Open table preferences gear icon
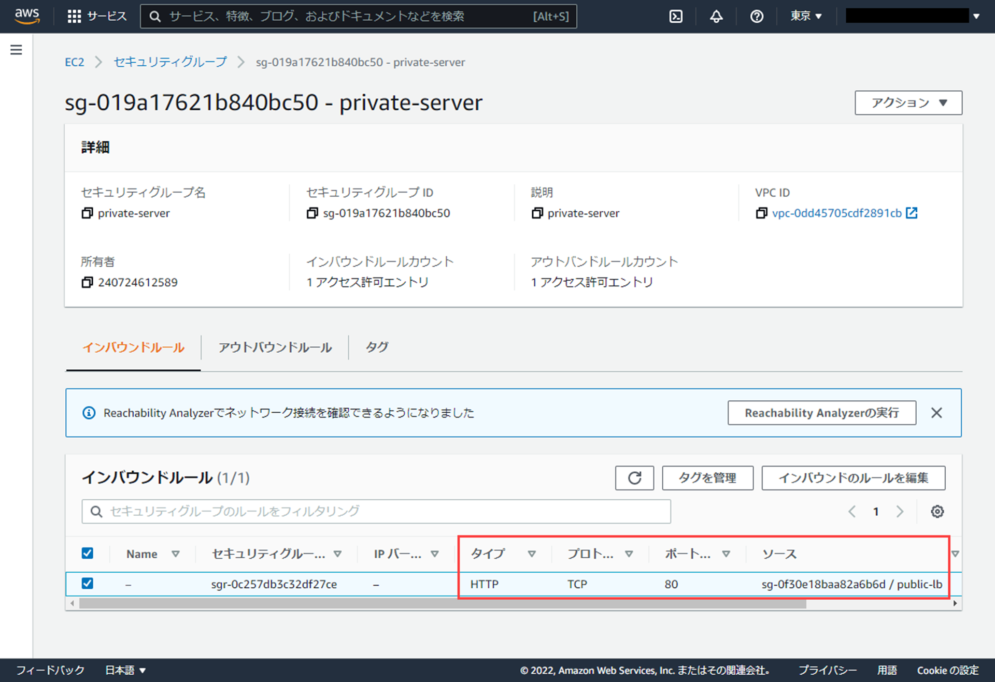Image resolution: width=995 pixels, height=682 pixels. tap(937, 512)
